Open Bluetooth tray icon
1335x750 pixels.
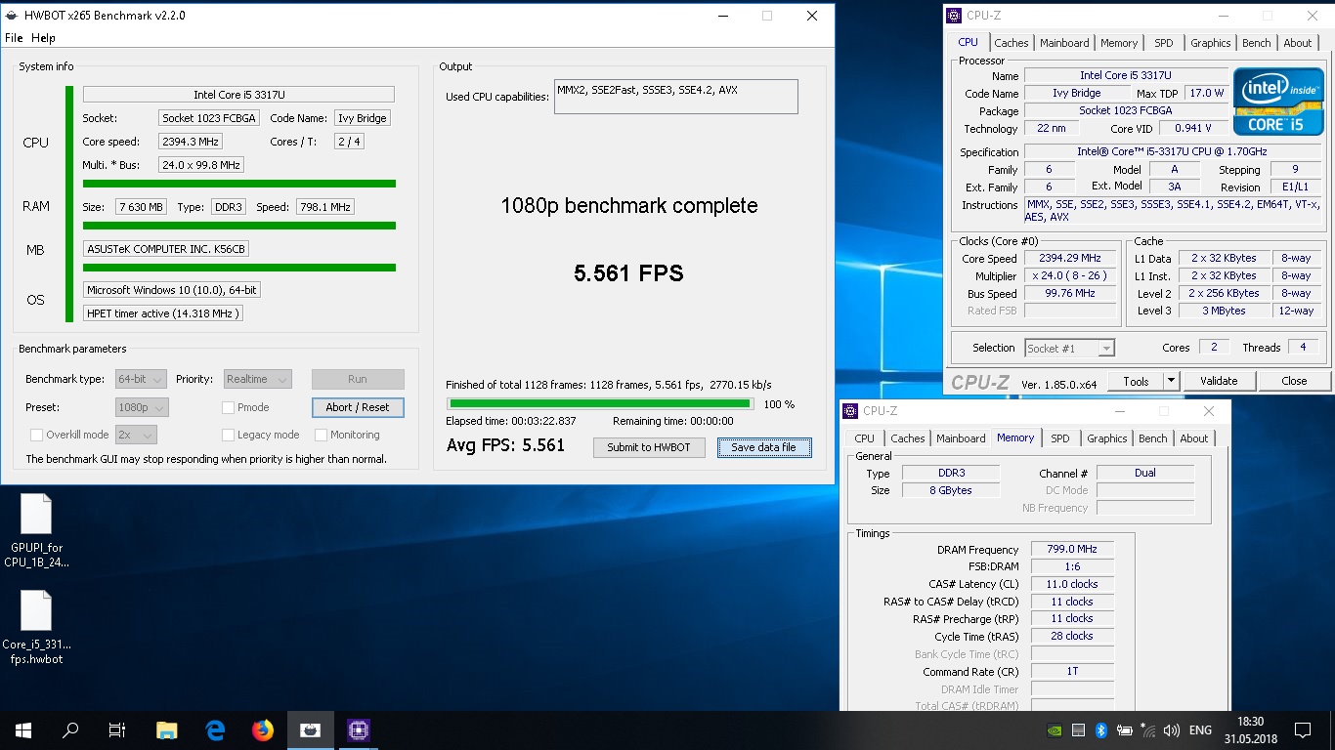coord(1100,730)
